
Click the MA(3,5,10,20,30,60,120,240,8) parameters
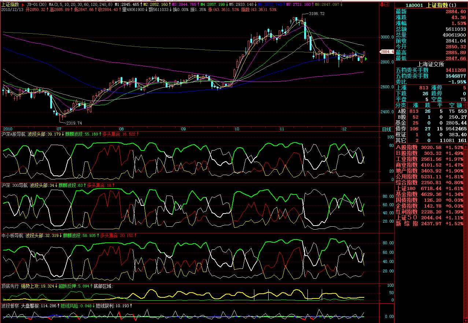80,4
